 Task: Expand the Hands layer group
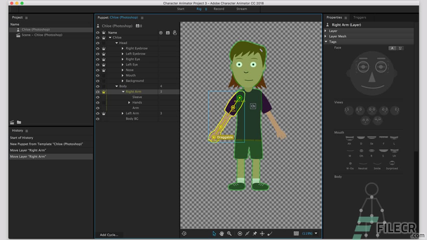[x=129, y=102]
